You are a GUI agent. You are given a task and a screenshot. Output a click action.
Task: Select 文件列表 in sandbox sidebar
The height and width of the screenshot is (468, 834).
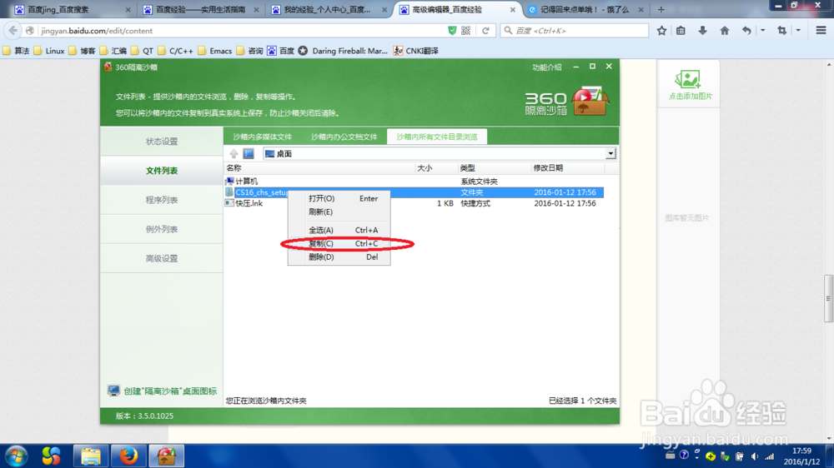coord(162,171)
